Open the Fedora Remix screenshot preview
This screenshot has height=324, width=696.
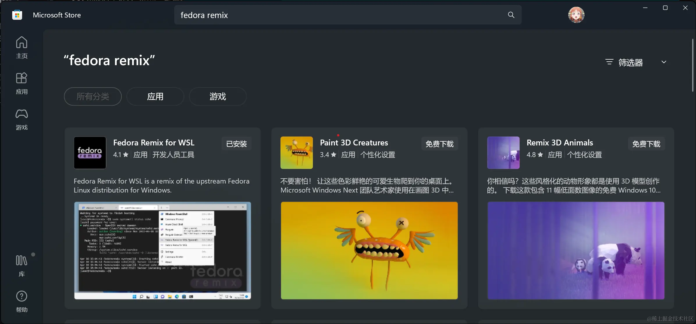pyautogui.click(x=162, y=251)
